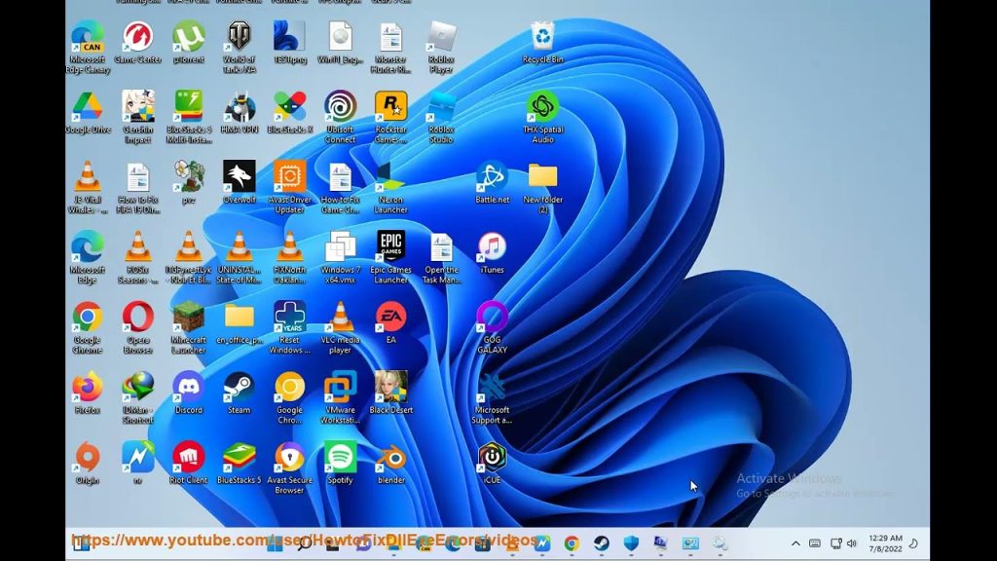Open the touch keyboard tray icon
Image resolution: width=997 pixels, height=561 pixels.
coord(815,543)
